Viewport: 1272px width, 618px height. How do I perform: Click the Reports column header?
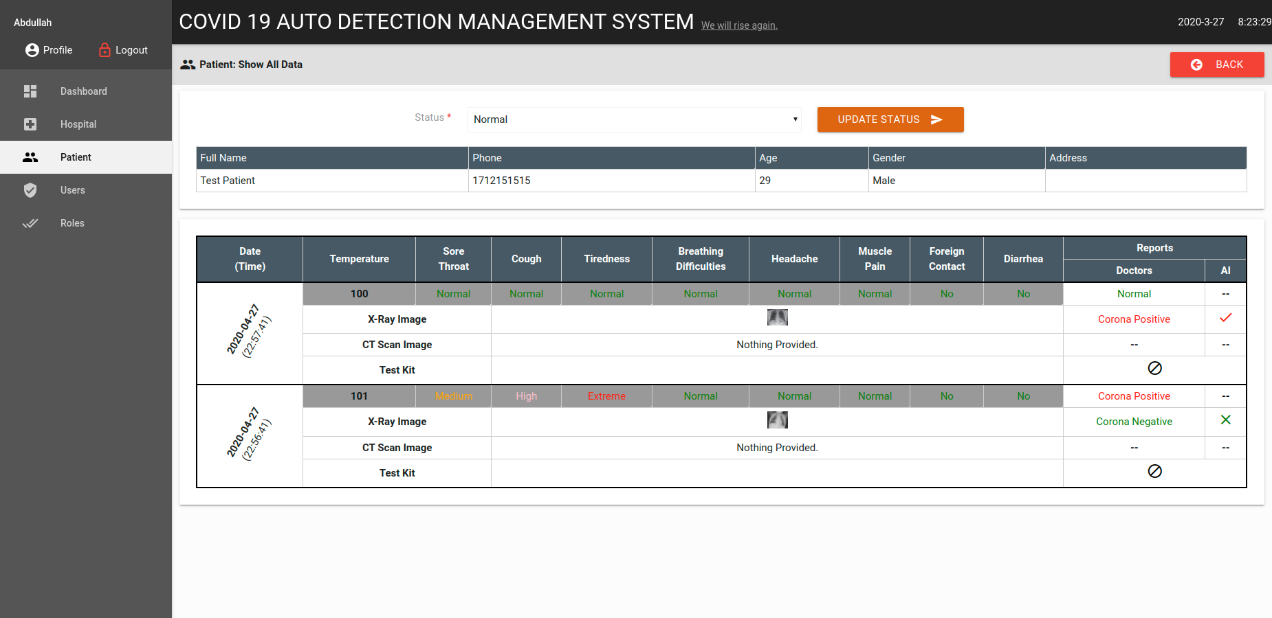[x=1154, y=248]
